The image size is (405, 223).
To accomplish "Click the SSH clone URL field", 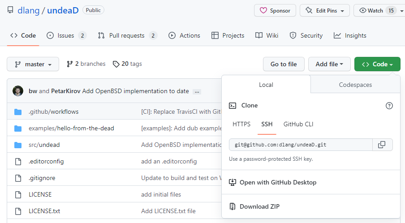I will [x=301, y=145].
